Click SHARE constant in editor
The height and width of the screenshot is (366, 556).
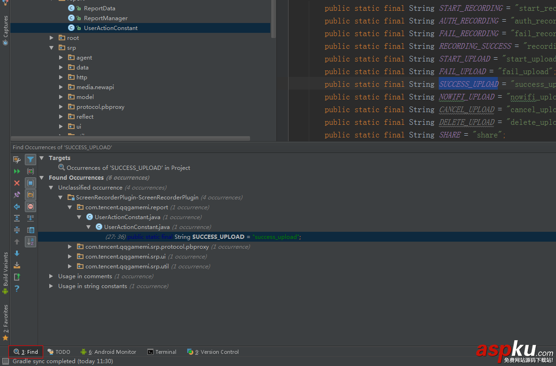(x=450, y=135)
